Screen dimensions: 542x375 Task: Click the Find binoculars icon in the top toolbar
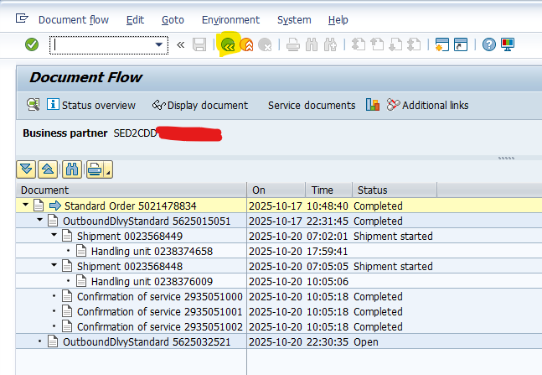[312, 45]
